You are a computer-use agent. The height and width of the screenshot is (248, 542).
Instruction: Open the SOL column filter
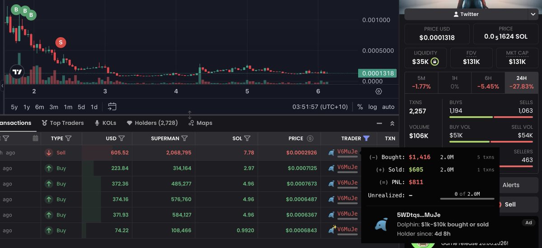tap(247, 138)
